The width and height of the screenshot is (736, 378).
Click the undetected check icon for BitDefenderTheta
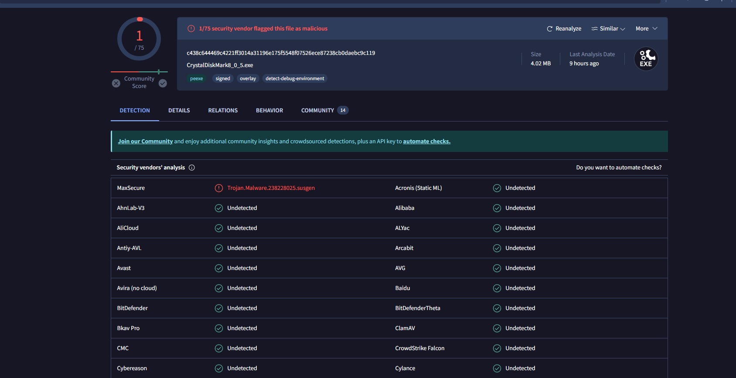[x=497, y=308]
